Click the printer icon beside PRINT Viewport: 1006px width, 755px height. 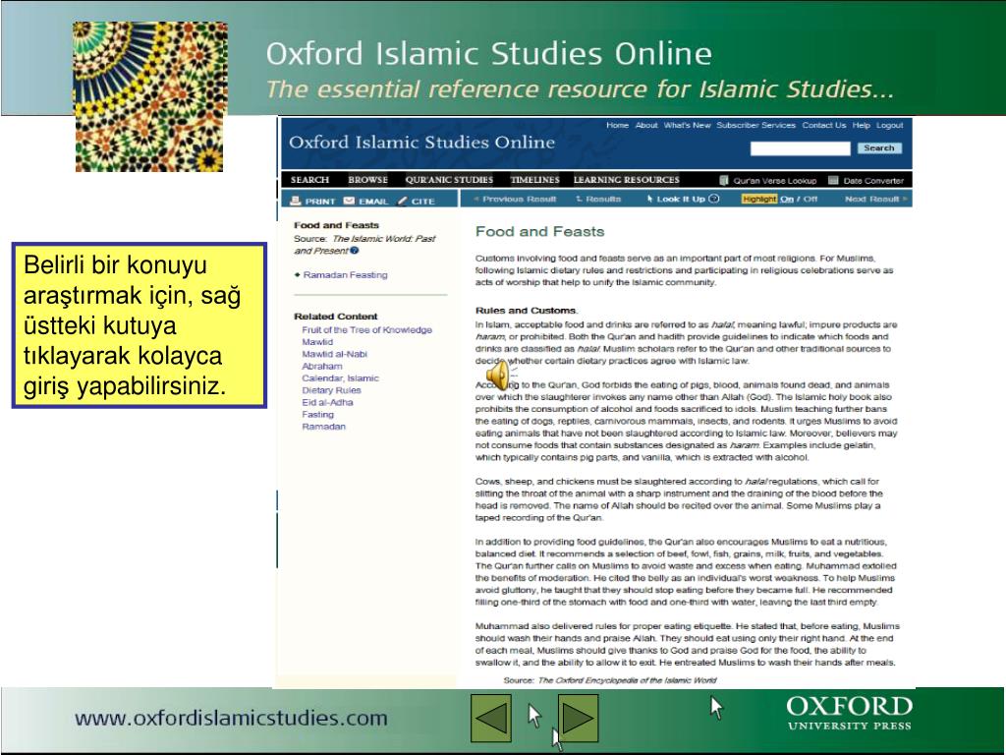click(295, 201)
